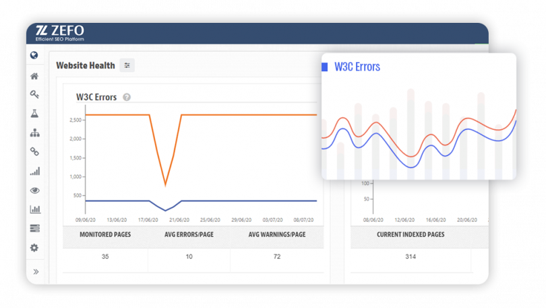Click the dip point on orange line

pyautogui.click(x=165, y=184)
